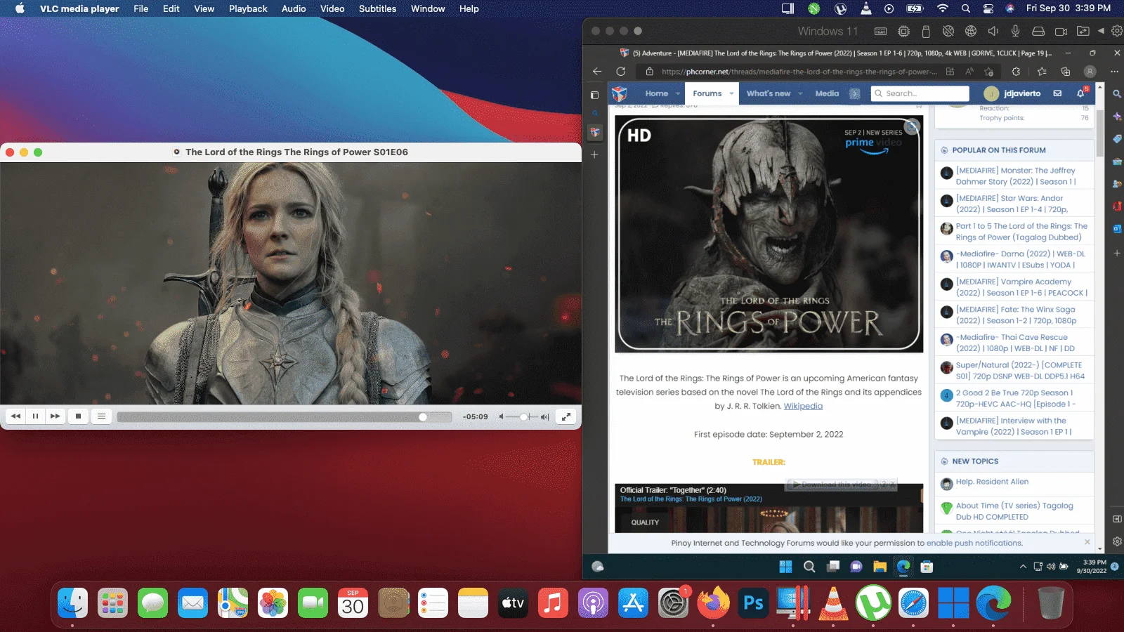
Task: Open Edge vertical tabs icon
Action: [x=594, y=95]
